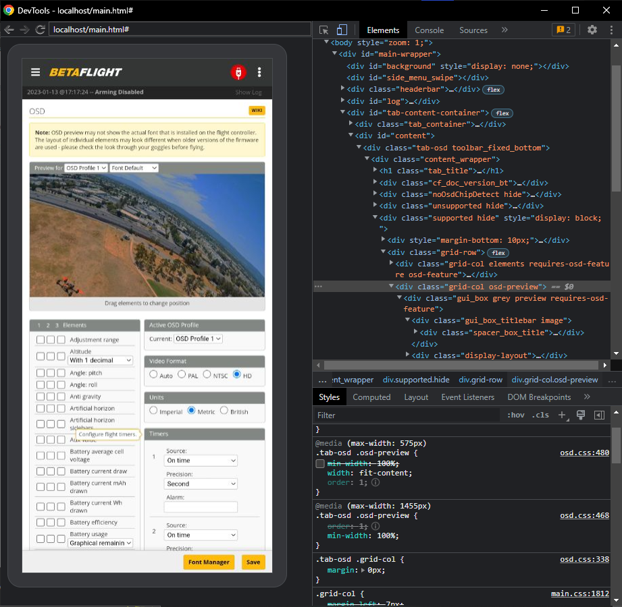The height and width of the screenshot is (607, 622).
Task: Open the issues counter badge showing 2
Action: (x=564, y=30)
